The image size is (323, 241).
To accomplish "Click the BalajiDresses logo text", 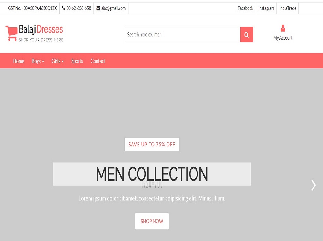I will (x=41, y=30).
